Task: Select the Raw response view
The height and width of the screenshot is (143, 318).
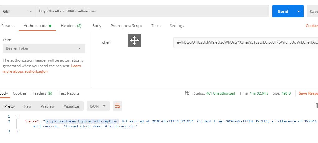Action: click(x=28, y=106)
